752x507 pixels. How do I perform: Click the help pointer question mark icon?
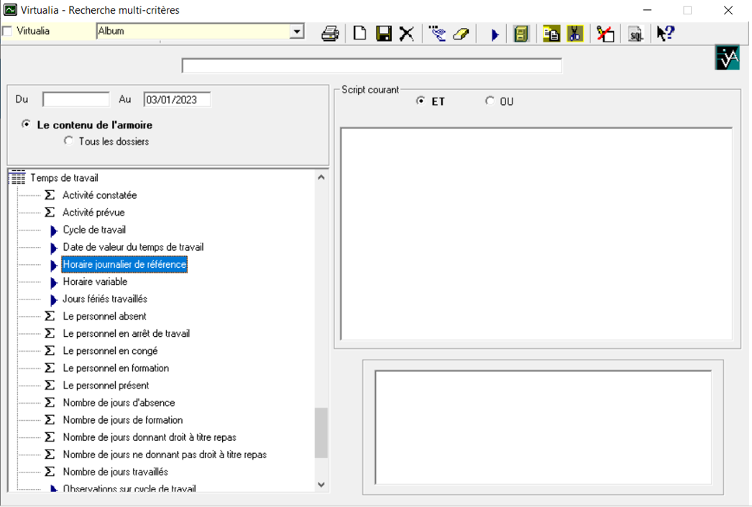(x=665, y=34)
